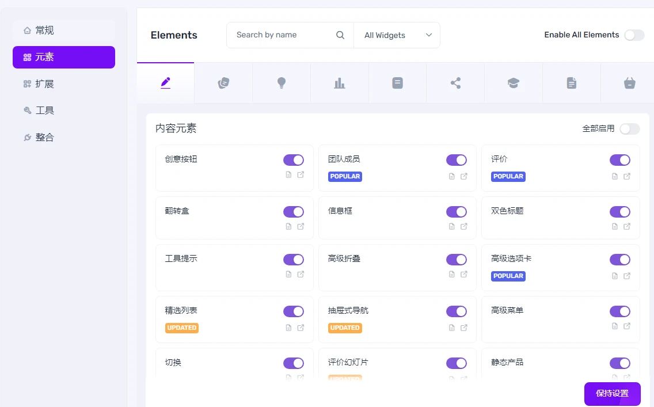Disable the 翻转盒 element toggle
This screenshot has width=654, height=407.
[294, 211]
